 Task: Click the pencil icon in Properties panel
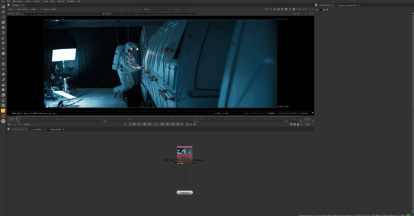pos(328,10)
